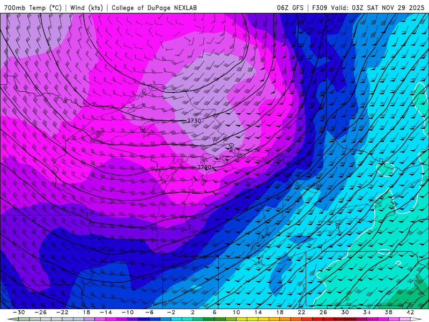The height and width of the screenshot is (322, 429).
Task: Click the 38 color scale label
Action: [x=388, y=312]
